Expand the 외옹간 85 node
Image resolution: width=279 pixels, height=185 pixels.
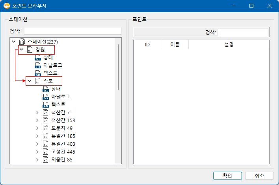(37, 159)
